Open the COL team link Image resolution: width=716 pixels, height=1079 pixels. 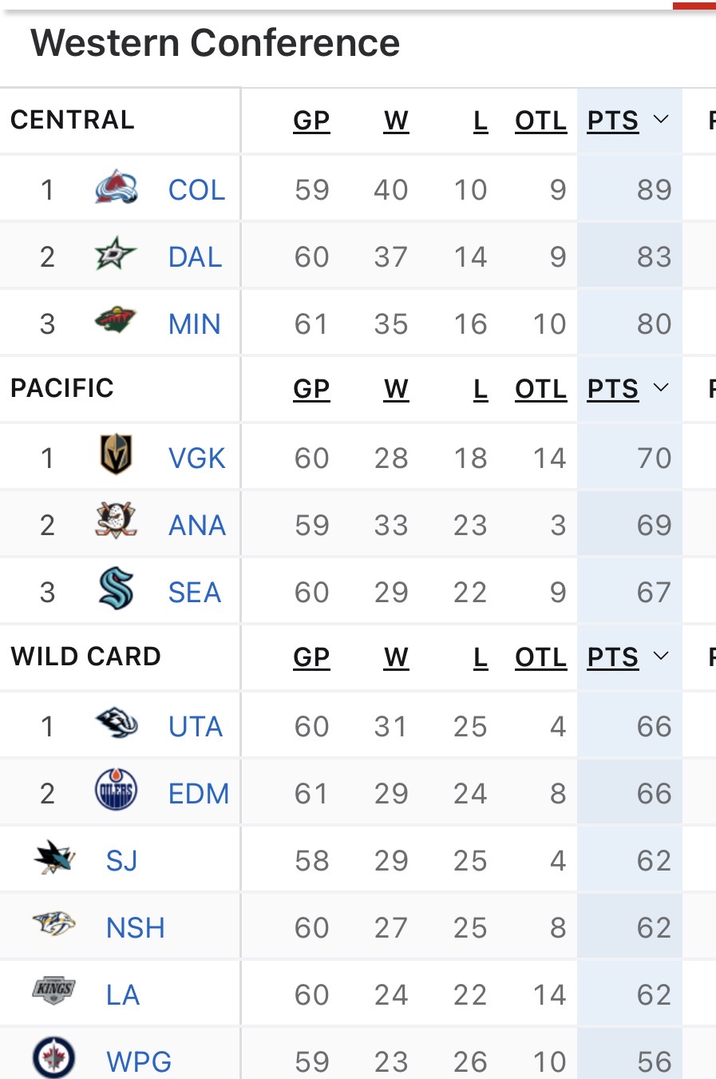[x=196, y=190]
